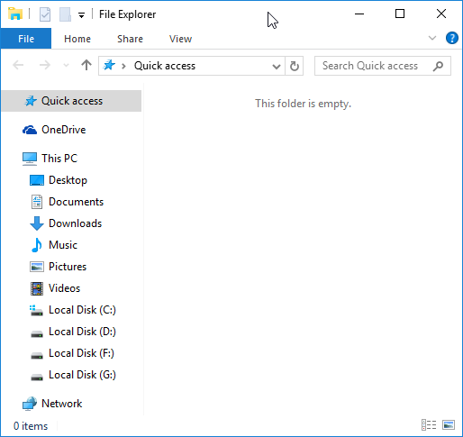Click the New folder icon in title bar
Viewport: 463px width, 437px height.
click(x=65, y=14)
